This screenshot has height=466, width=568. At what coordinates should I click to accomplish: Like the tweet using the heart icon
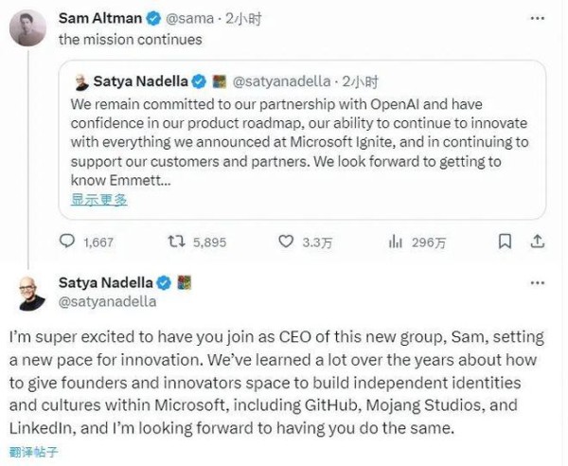point(285,242)
